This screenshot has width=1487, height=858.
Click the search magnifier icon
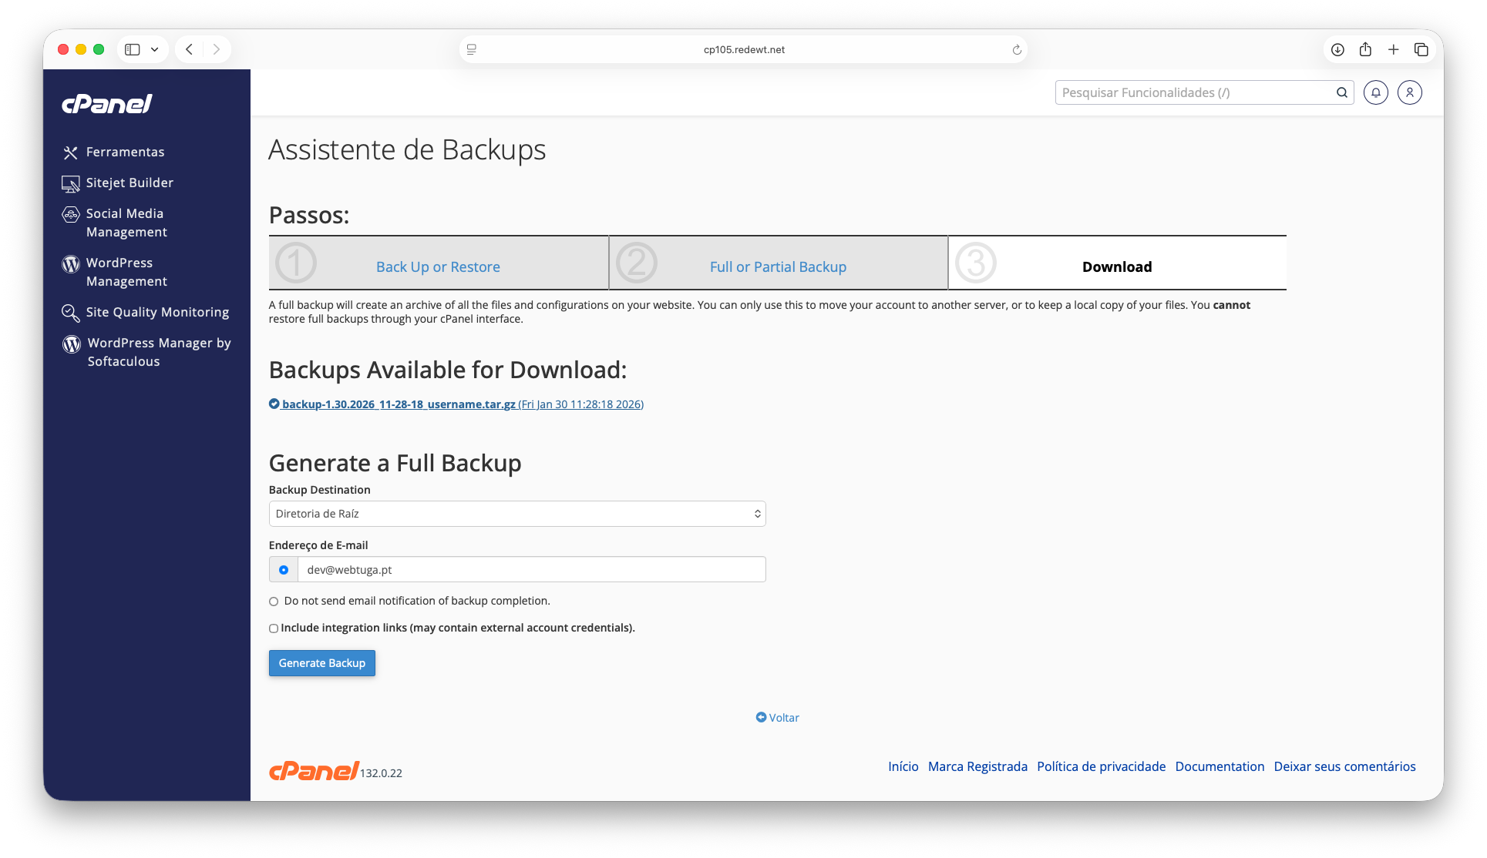(1342, 92)
